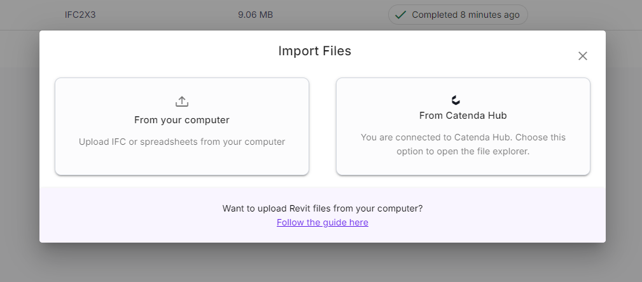Image resolution: width=642 pixels, height=282 pixels.
Task: Click the IFC2X3 schema cell
Action: coord(80,15)
